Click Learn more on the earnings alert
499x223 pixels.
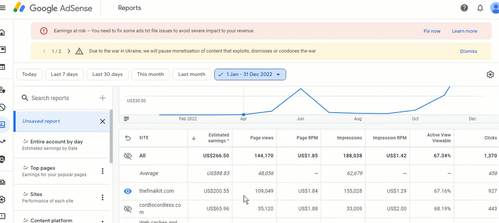(464, 31)
